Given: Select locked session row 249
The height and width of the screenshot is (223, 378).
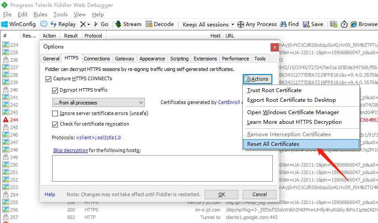Looking at the screenshot, I should pyautogui.click(x=10, y=157).
